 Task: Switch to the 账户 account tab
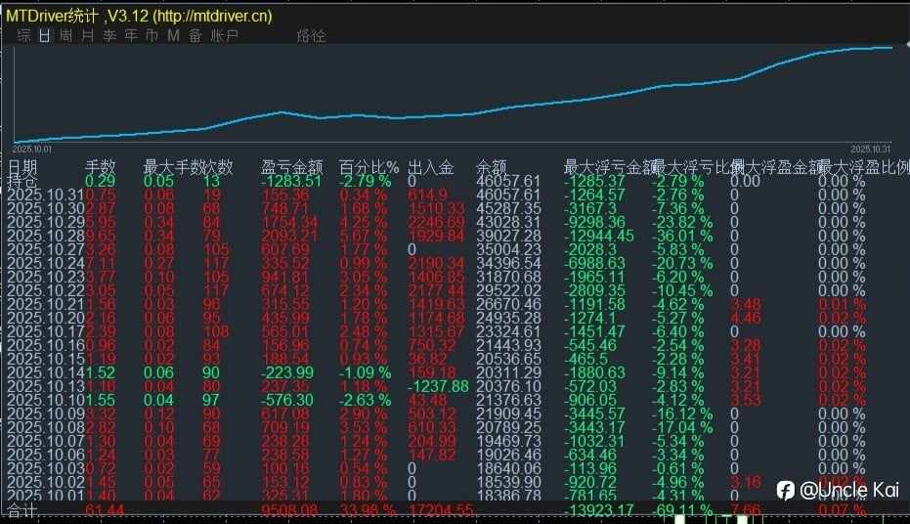225,35
